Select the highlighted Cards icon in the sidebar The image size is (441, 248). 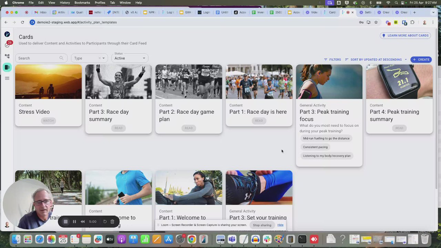7,67
